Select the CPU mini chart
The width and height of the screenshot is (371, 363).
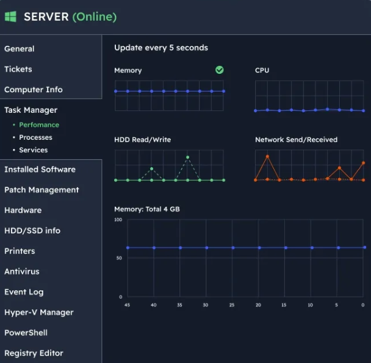pos(309,96)
